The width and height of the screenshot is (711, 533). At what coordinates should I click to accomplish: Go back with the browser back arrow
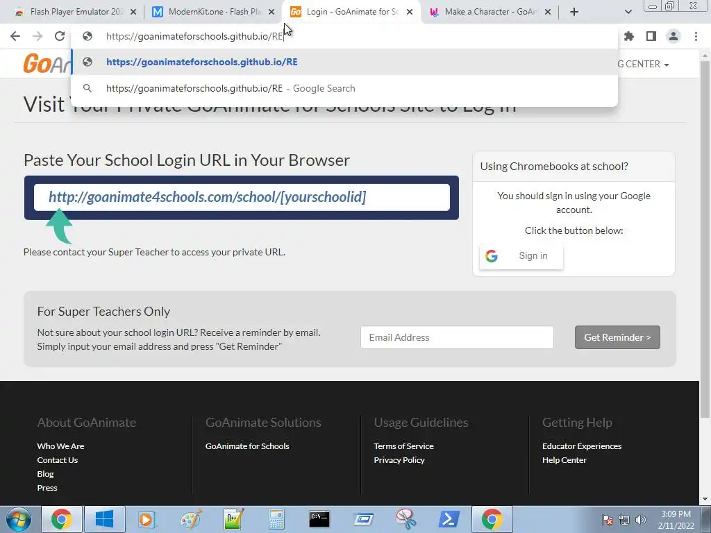[x=15, y=36]
